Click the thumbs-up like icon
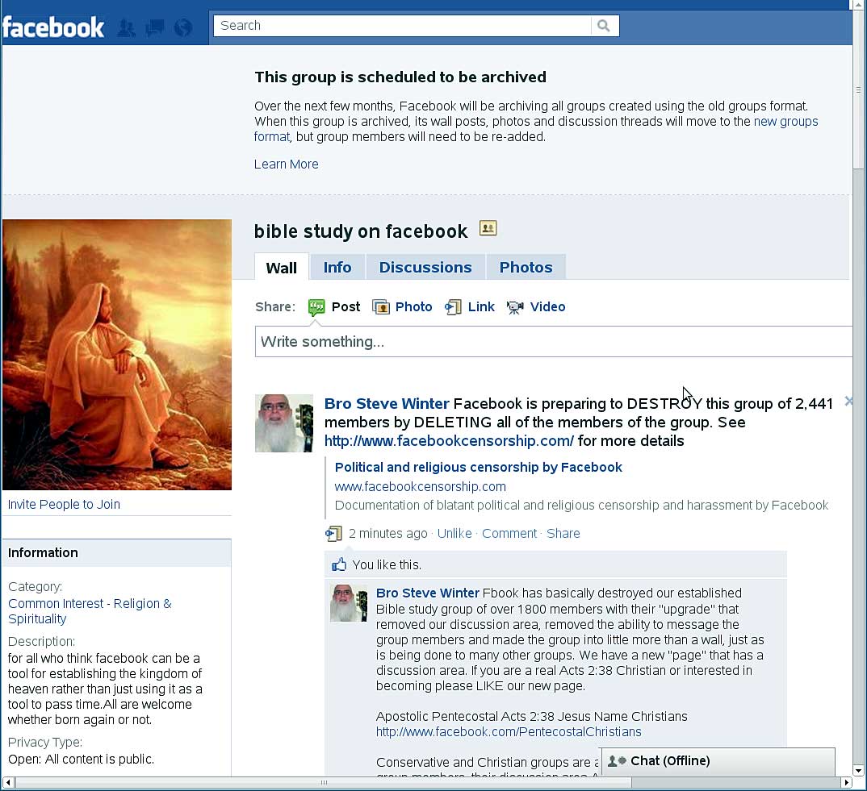The width and height of the screenshot is (867, 791). click(339, 564)
